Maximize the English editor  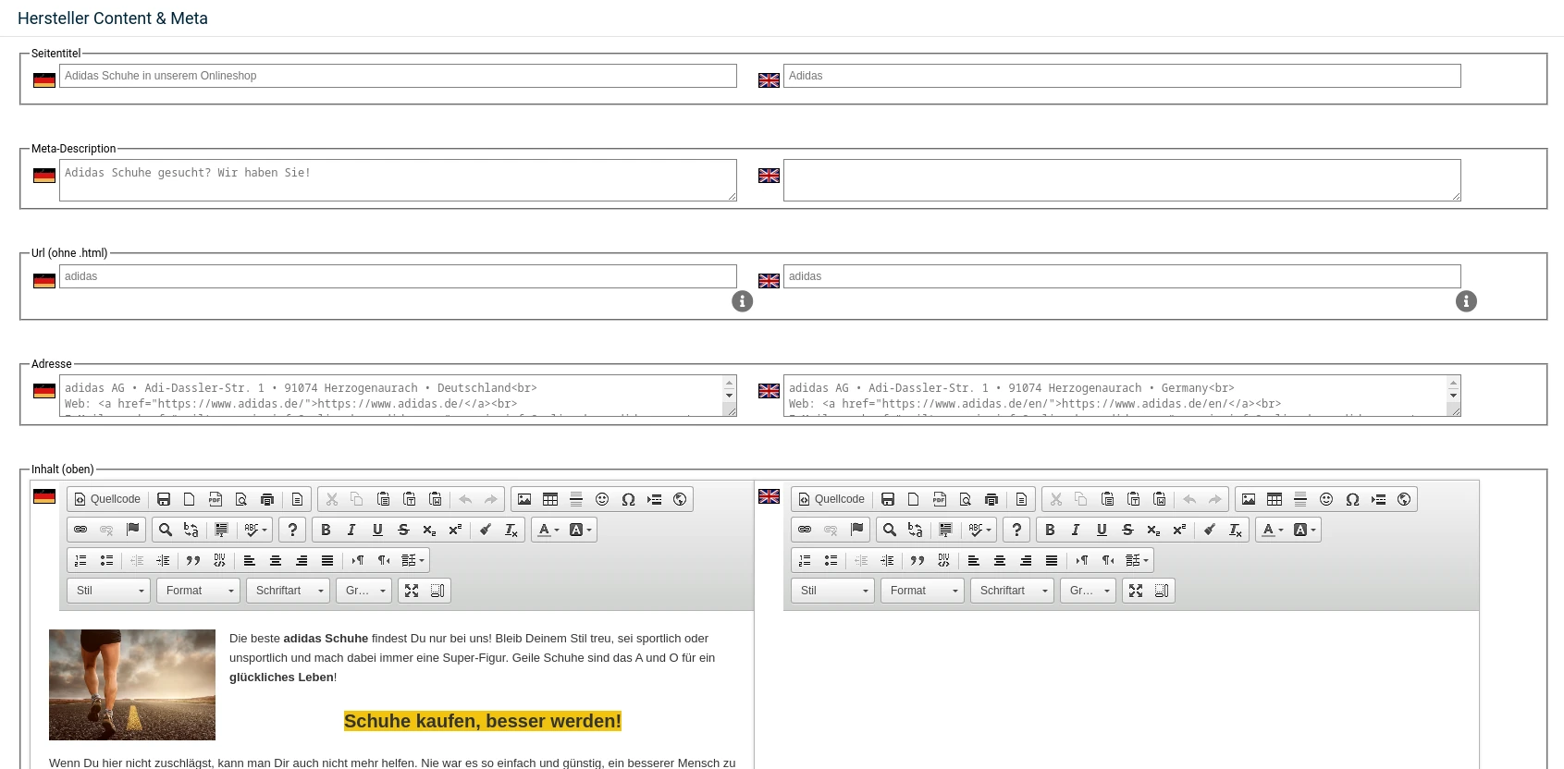[x=1136, y=591]
